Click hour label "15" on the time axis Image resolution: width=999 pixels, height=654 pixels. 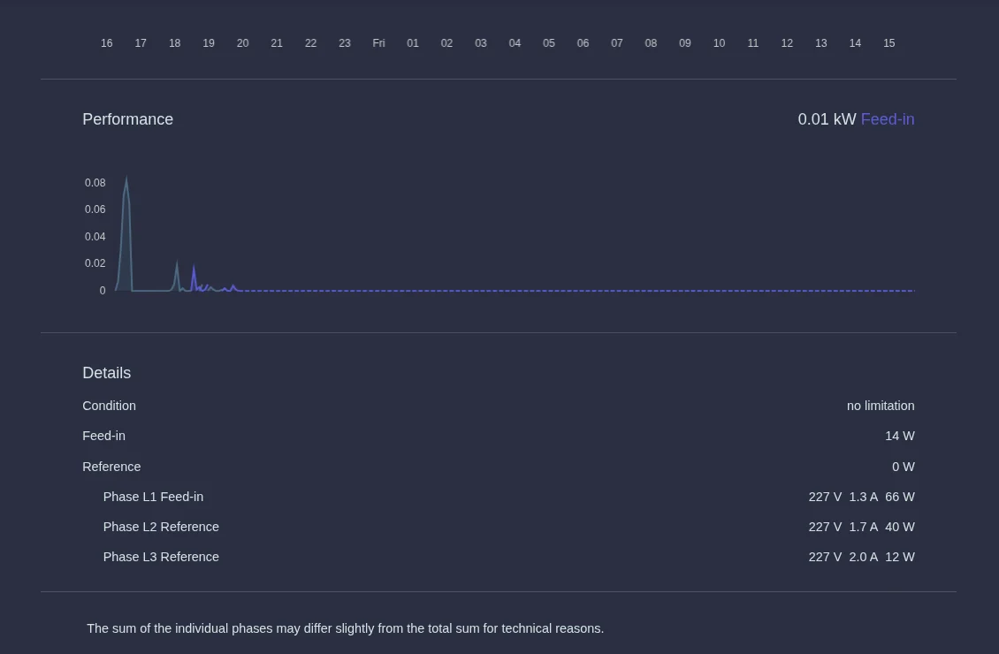(888, 43)
